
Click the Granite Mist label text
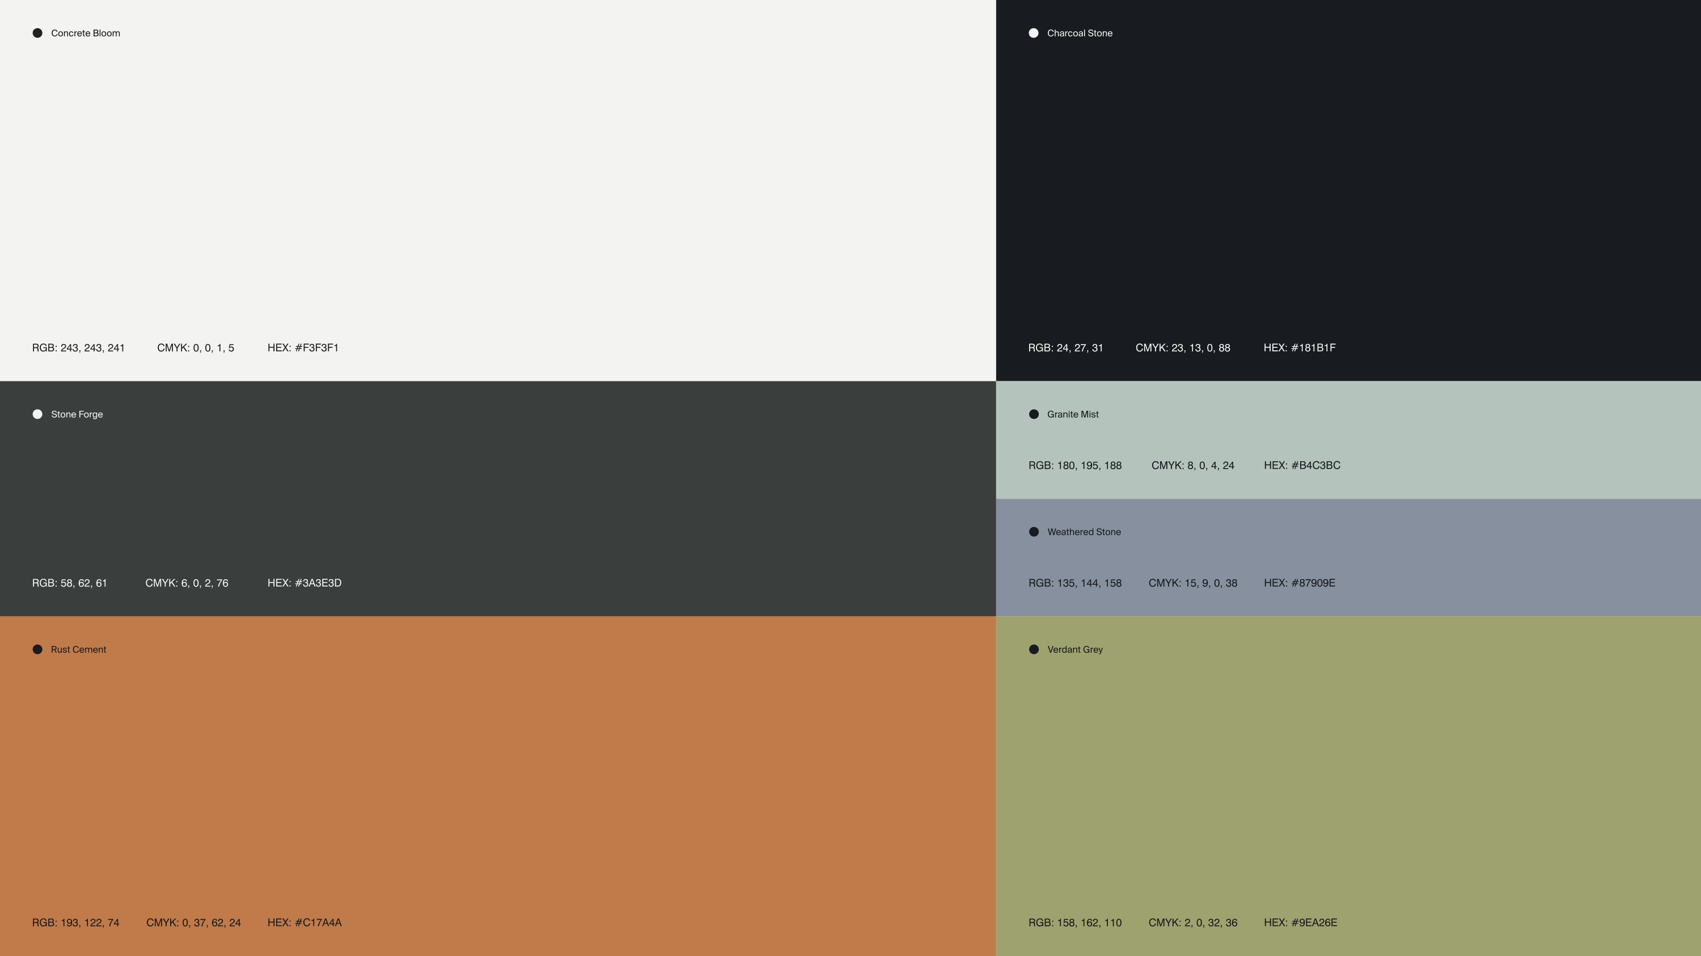1072,414
